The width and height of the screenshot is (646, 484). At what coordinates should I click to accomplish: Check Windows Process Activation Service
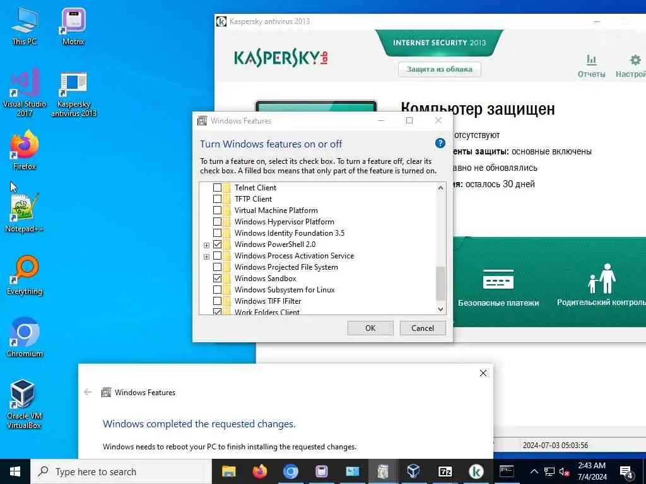click(x=217, y=256)
